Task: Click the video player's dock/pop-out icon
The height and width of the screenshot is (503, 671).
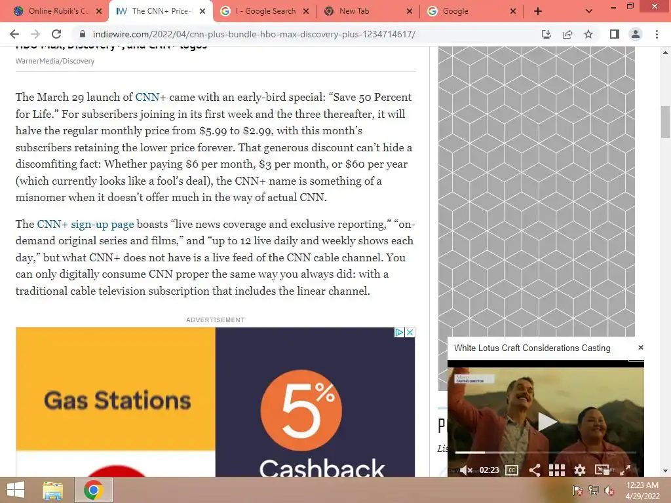Action: pos(602,470)
